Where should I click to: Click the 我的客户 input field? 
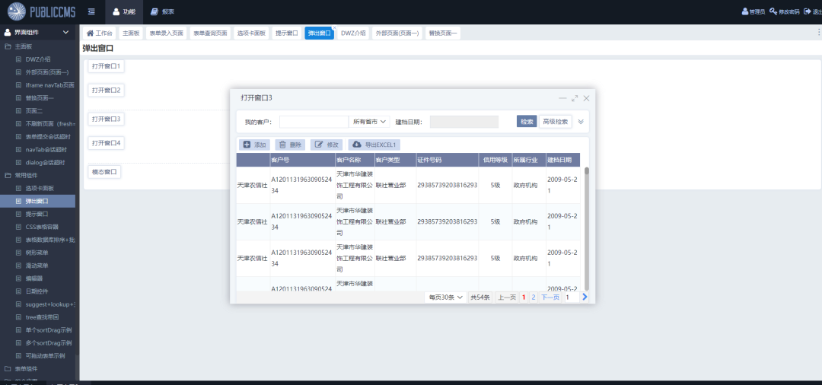pos(314,122)
